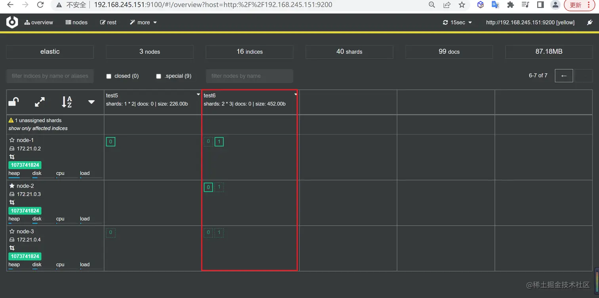The image size is (599, 298).
Task: Click node-1 heap usage bar
Action: [20, 178]
